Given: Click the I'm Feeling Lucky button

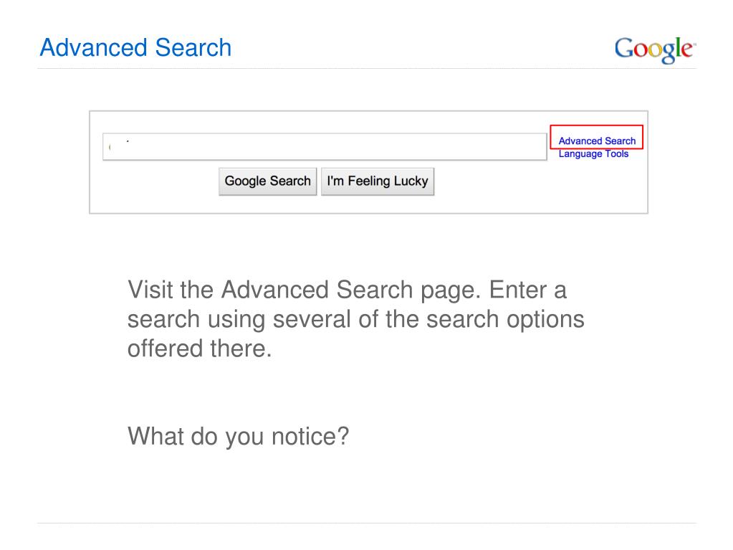Looking at the screenshot, I should 378,181.
